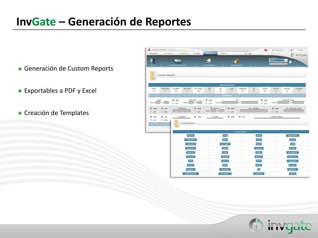Click the Software condition text field
The image size is (318, 238).
(182, 111)
